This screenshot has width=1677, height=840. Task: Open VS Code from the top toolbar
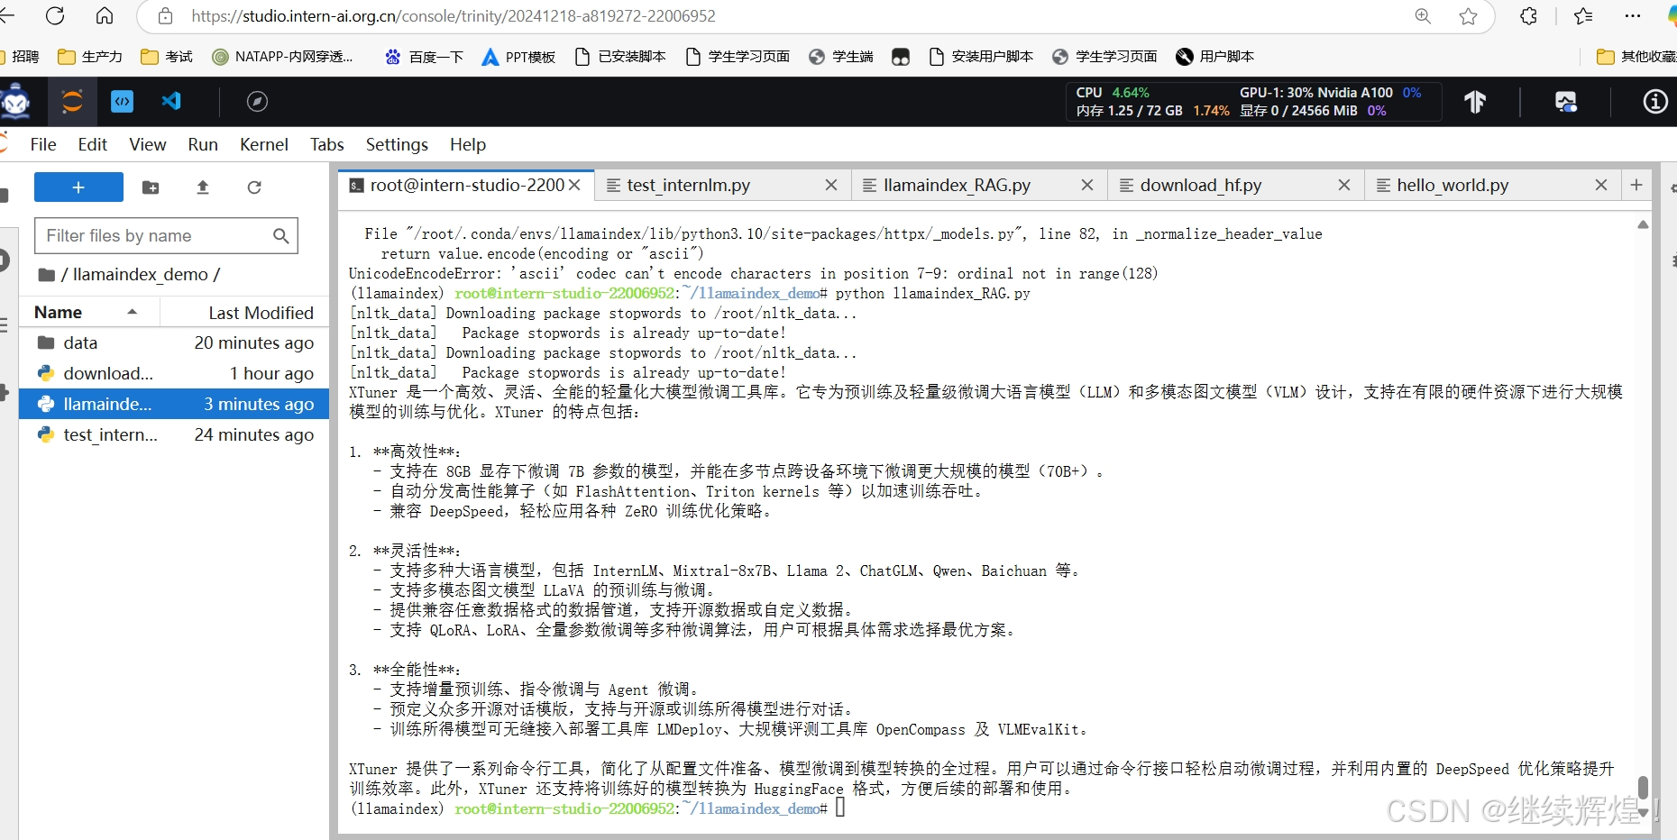pyautogui.click(x=170, y=101)
